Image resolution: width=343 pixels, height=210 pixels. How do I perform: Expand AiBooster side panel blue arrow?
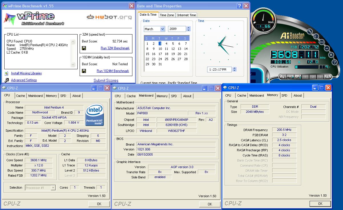coord(268,79)
